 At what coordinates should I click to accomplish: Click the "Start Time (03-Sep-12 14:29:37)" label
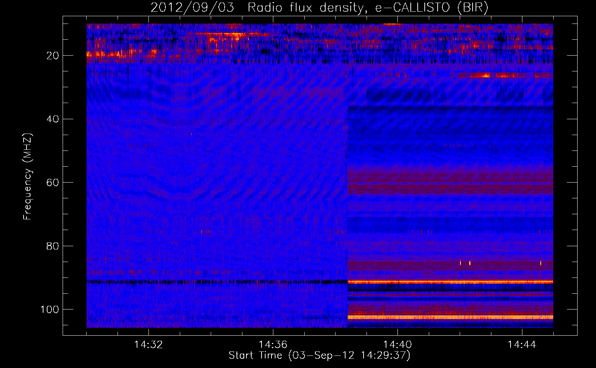[x=319, y=355]
